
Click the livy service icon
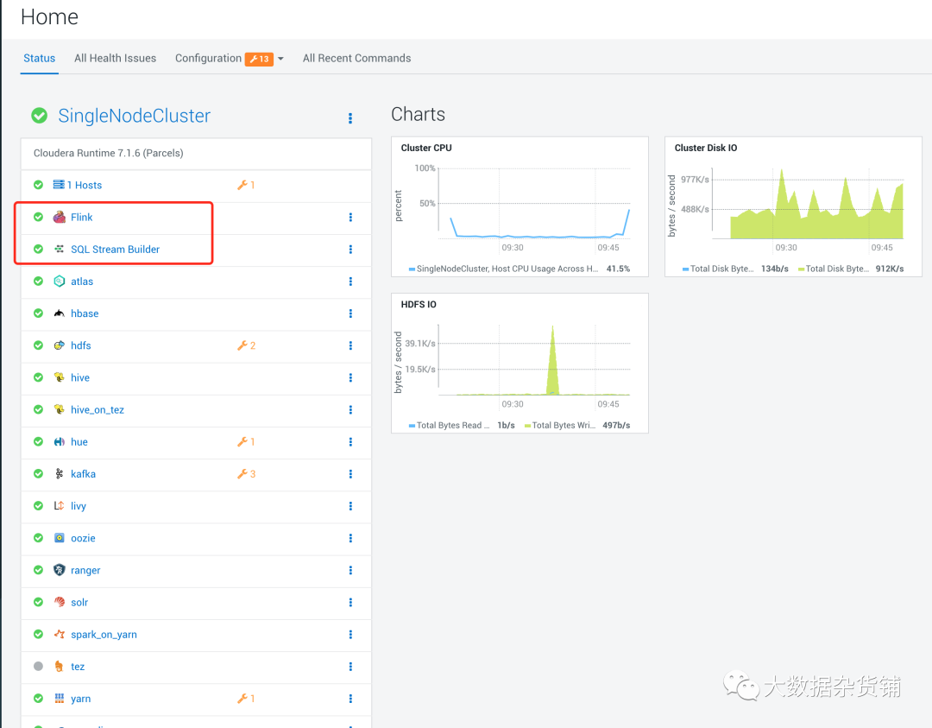[x=60, y=506]
